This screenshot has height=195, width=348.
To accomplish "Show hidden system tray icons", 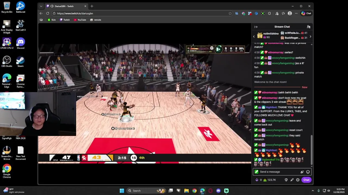I will (313, 191).
